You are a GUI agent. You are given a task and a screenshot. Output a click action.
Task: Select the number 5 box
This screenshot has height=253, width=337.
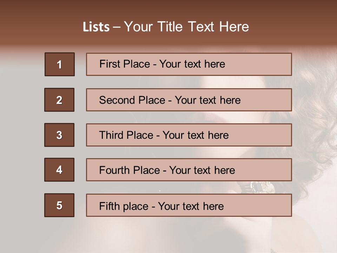coord(59,205)
